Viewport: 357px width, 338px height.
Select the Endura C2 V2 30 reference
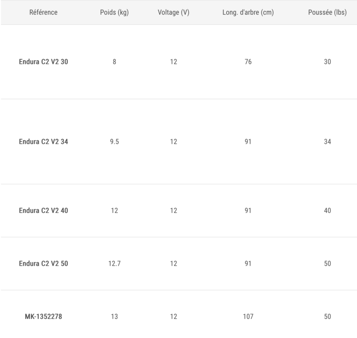(x=43, y=62)
